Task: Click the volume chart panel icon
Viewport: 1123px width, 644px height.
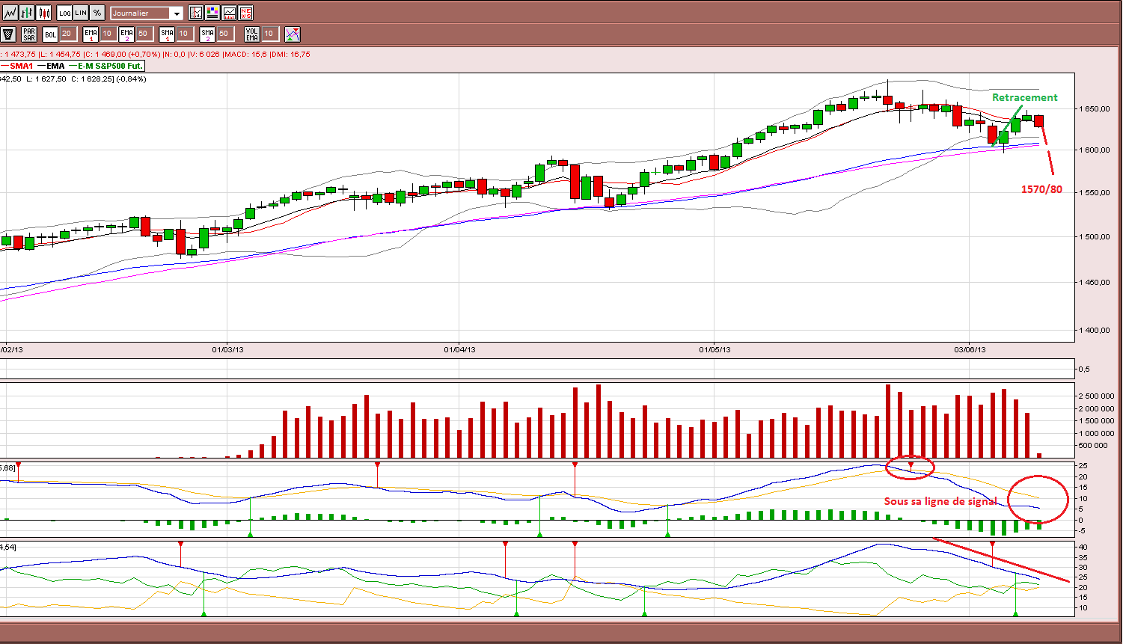Action: coord(229,13)
